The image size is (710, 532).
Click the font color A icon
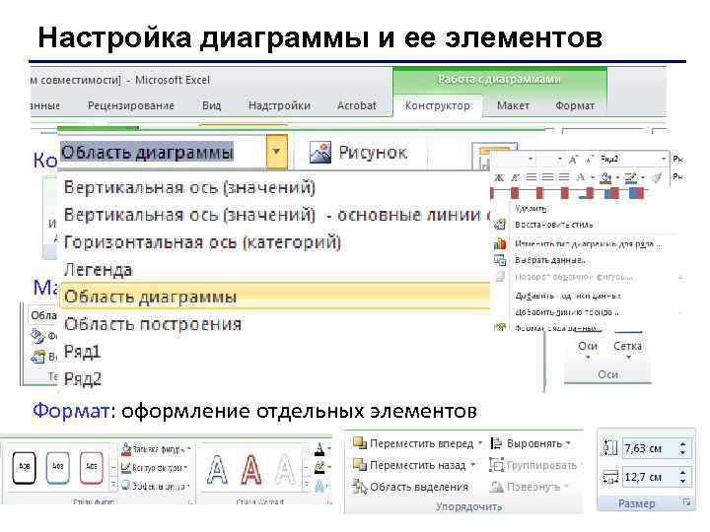click(581, 177)
